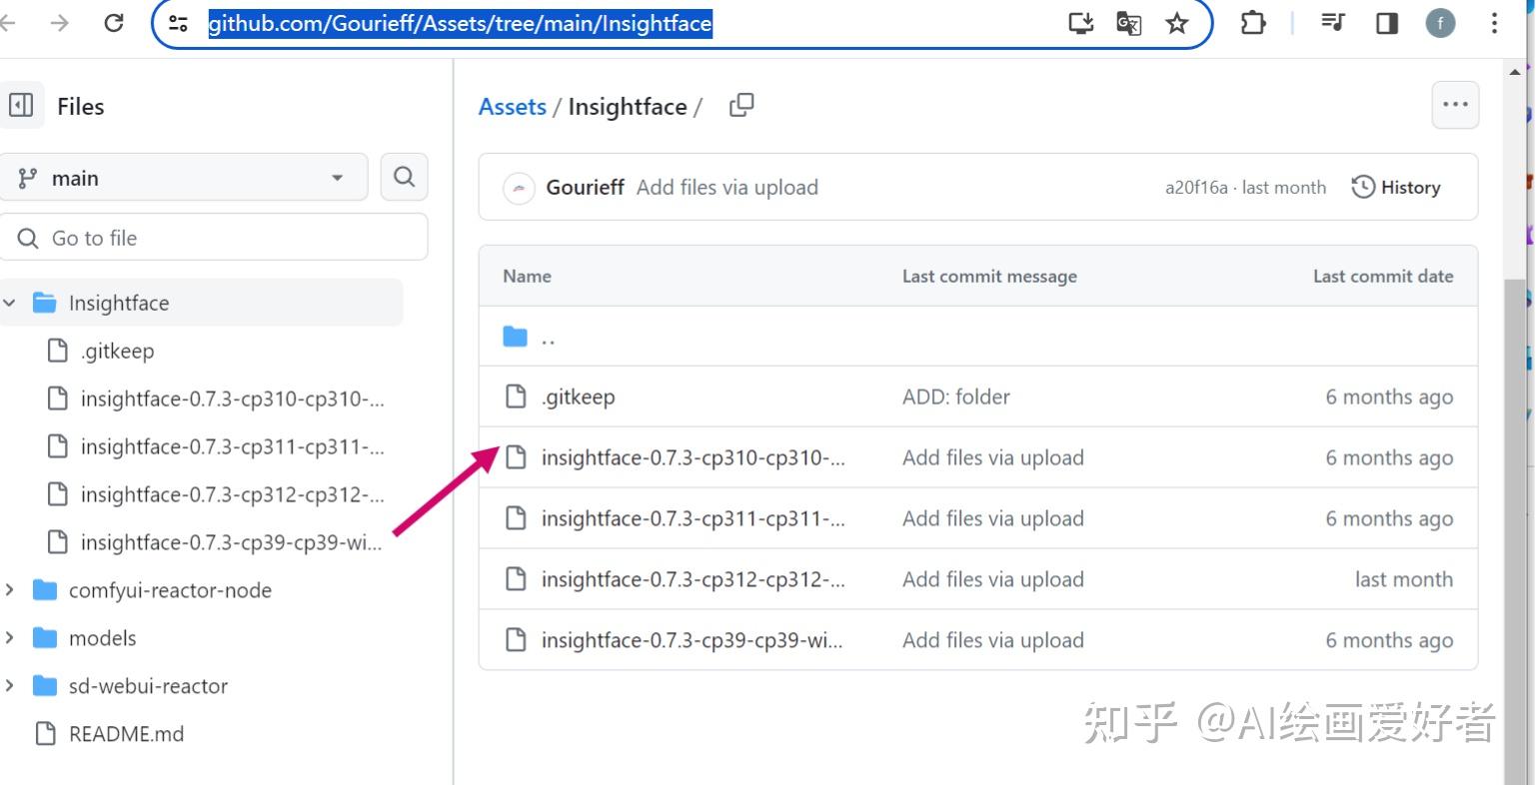Open Chrome's three-dot menu
Screen dimensions: 1536x785
pos(1493,23)
